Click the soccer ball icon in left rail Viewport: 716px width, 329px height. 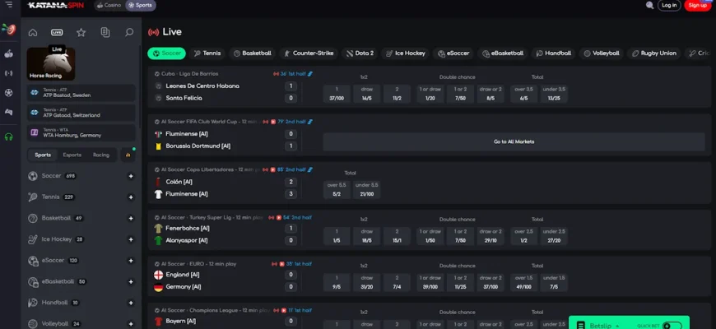click(x=9, y=93)
